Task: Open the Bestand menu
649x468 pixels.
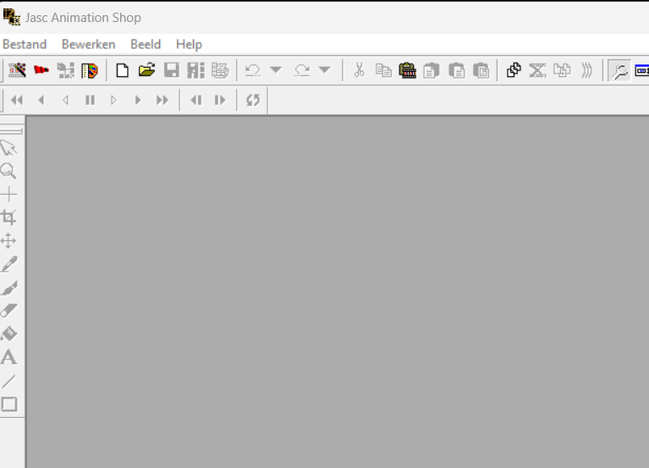Action: (25, 44)
